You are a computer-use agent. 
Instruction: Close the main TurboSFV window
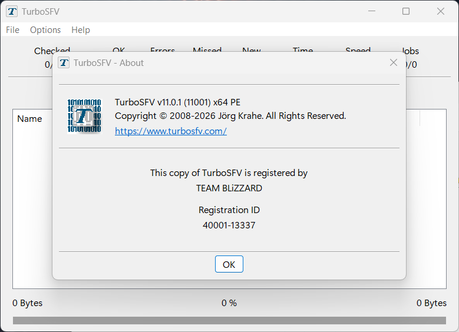441,11
